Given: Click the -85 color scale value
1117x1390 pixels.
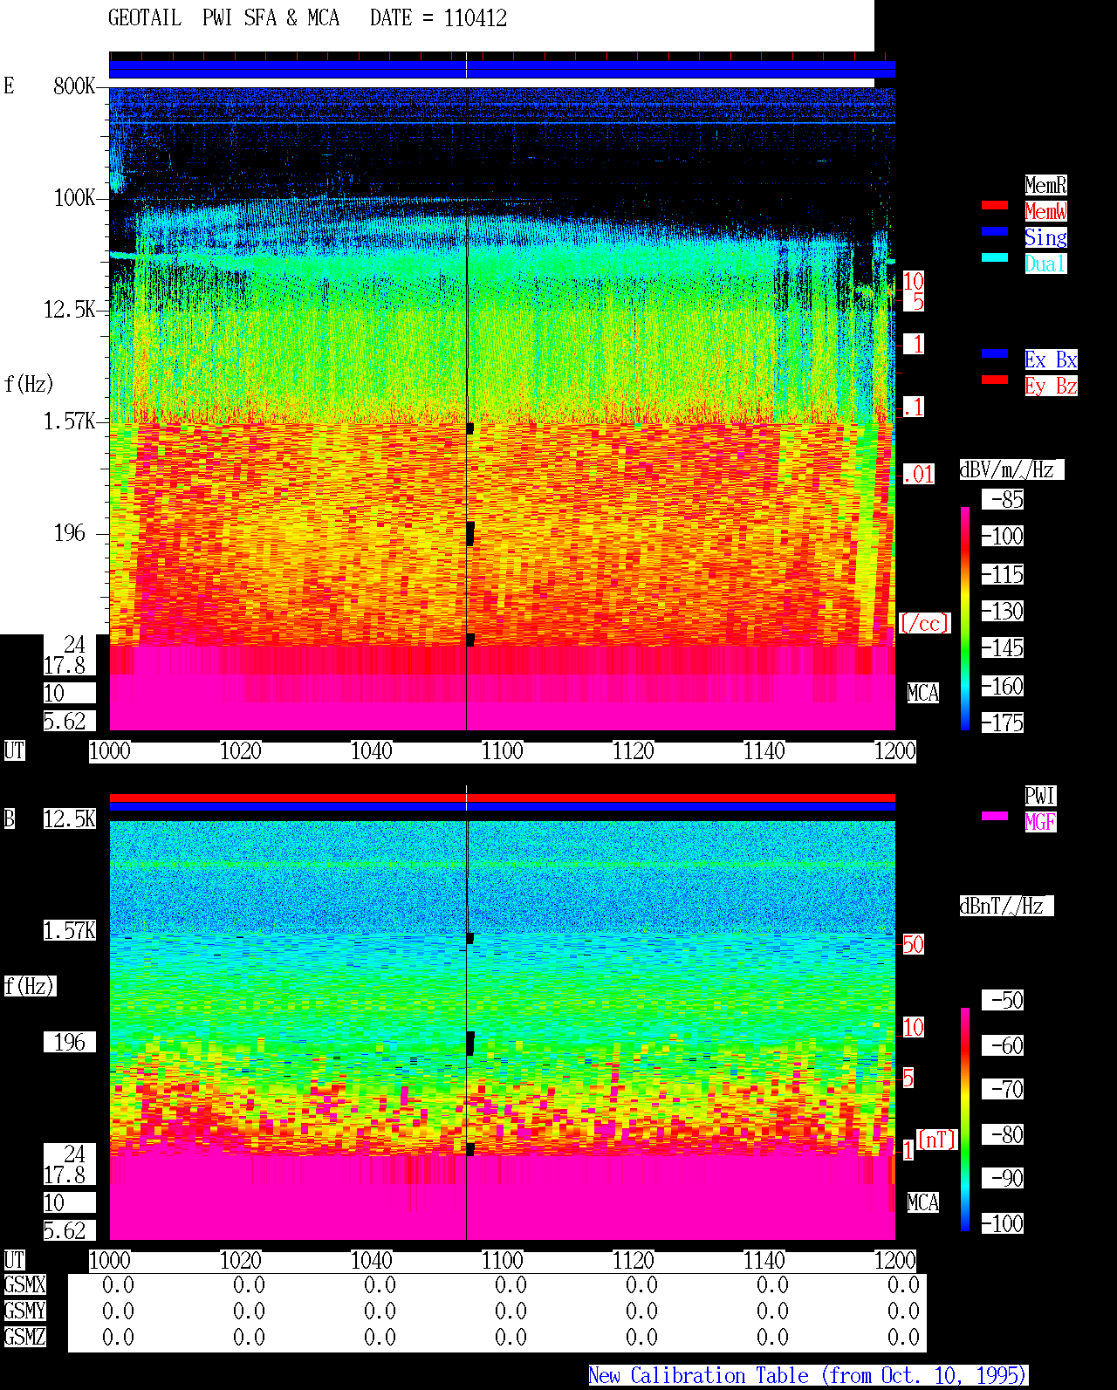Looking at the screenshot, I should [x=1003, y=499].
